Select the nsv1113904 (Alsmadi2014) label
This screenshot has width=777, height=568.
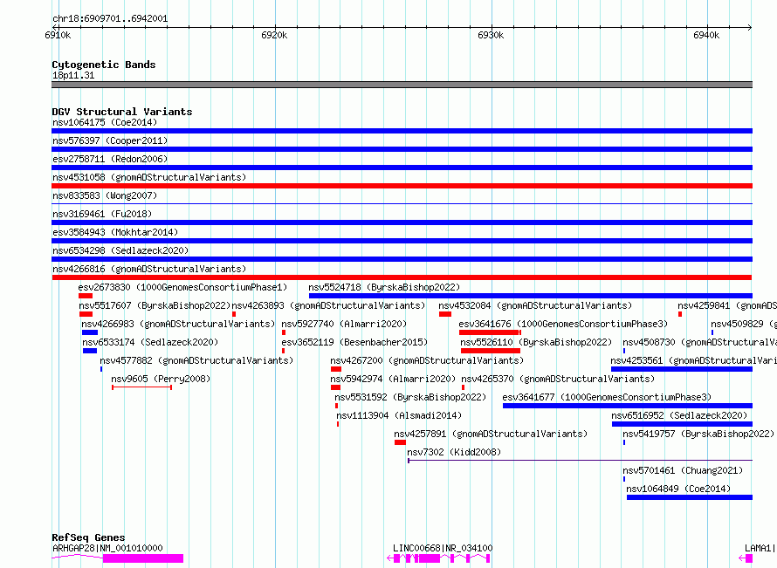pyautogui.click(x=399, y=415)
